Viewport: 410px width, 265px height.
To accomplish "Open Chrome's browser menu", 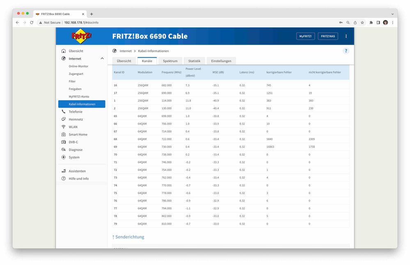I will tap(393, 23).
